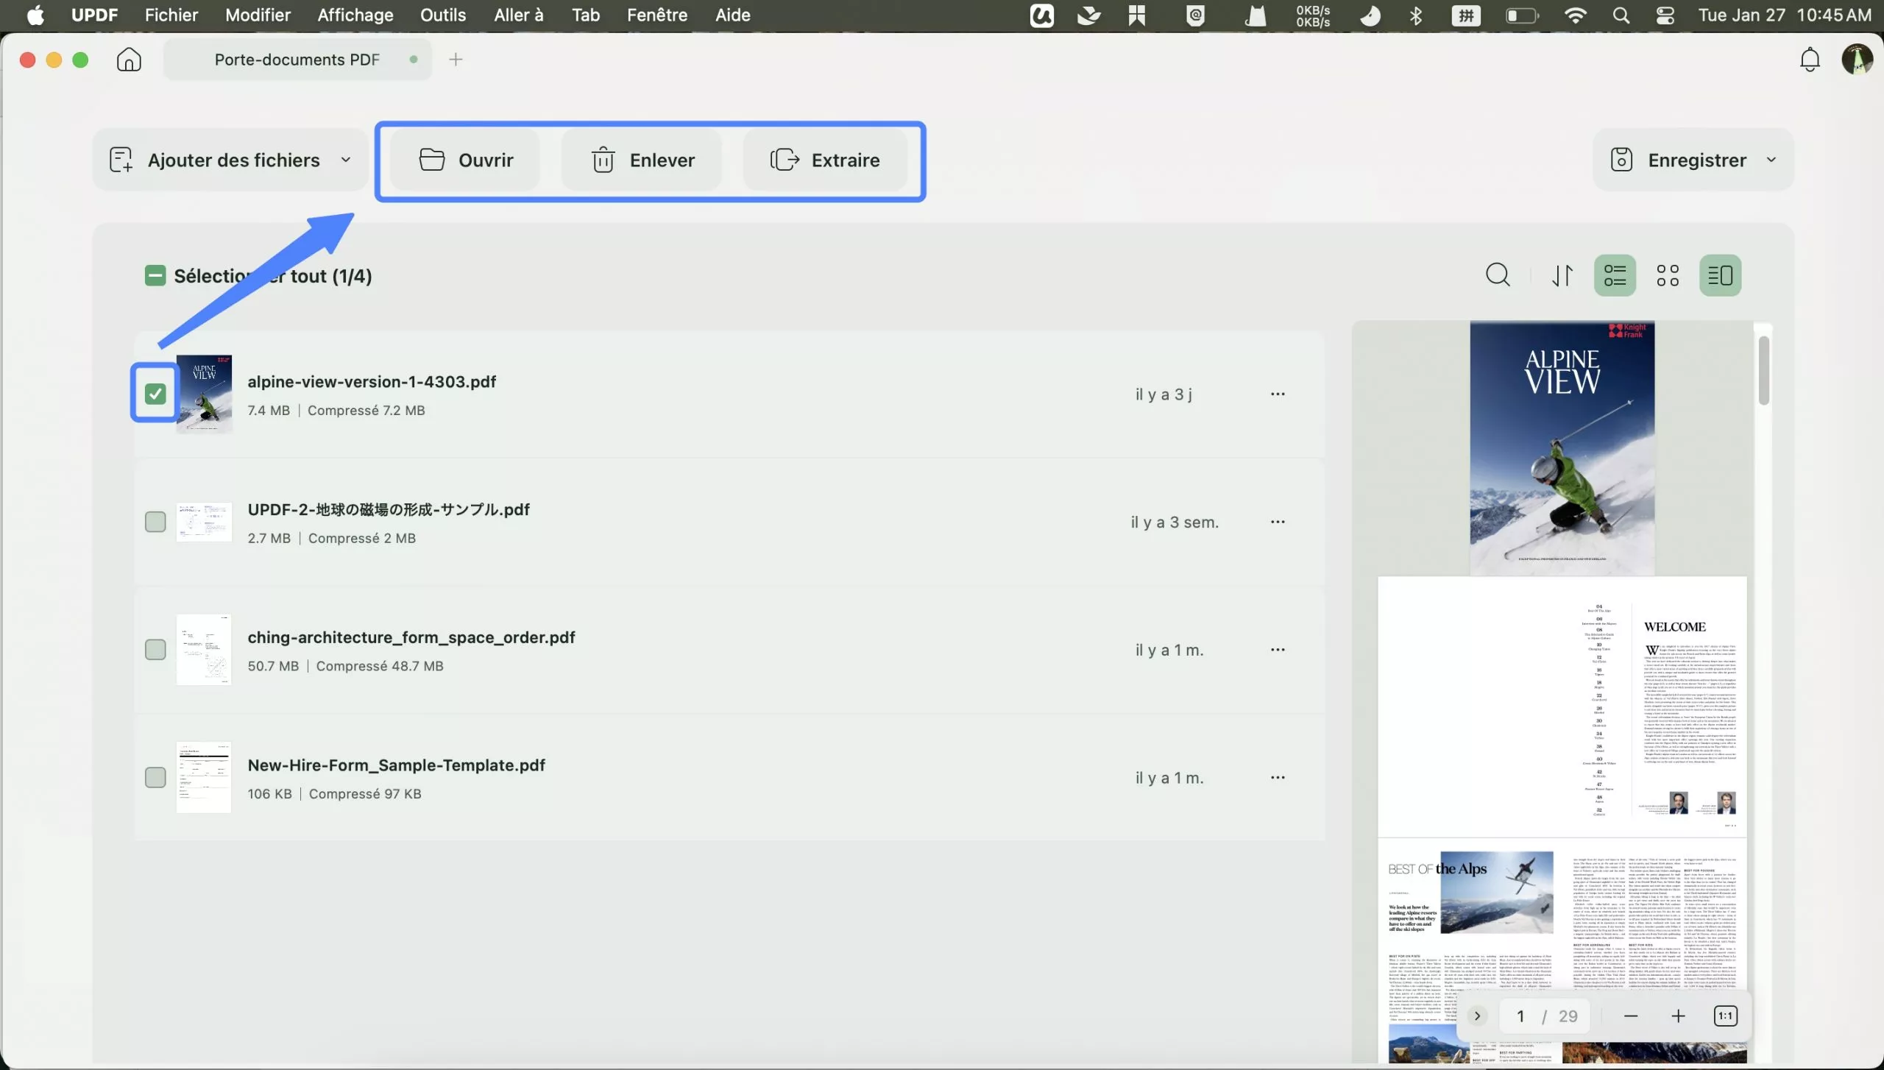Open the Outils menu
Viewport: 1884px width, 1070px height.
(443, 15)
